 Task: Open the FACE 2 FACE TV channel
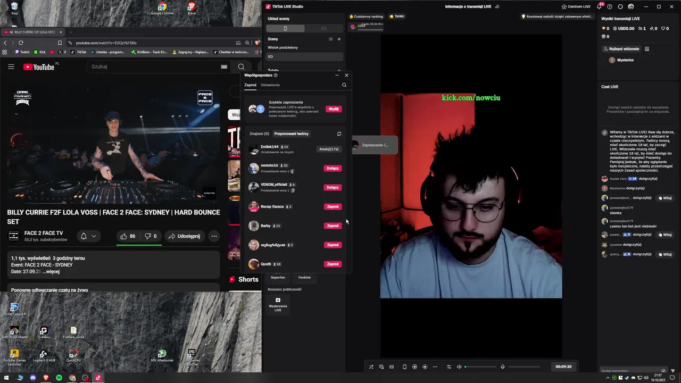[x=44, y=233]
